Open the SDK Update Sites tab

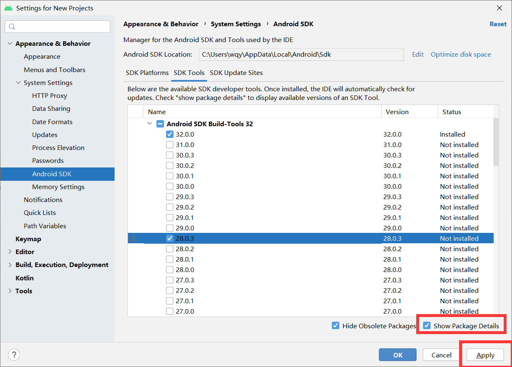236,72
